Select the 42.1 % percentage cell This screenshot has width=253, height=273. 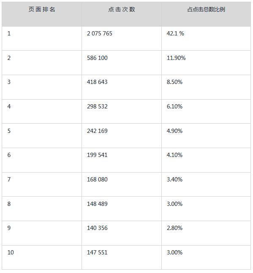[206, 38]
